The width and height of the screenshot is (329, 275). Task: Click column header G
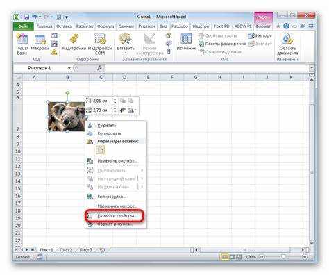[x=196, y=77]
